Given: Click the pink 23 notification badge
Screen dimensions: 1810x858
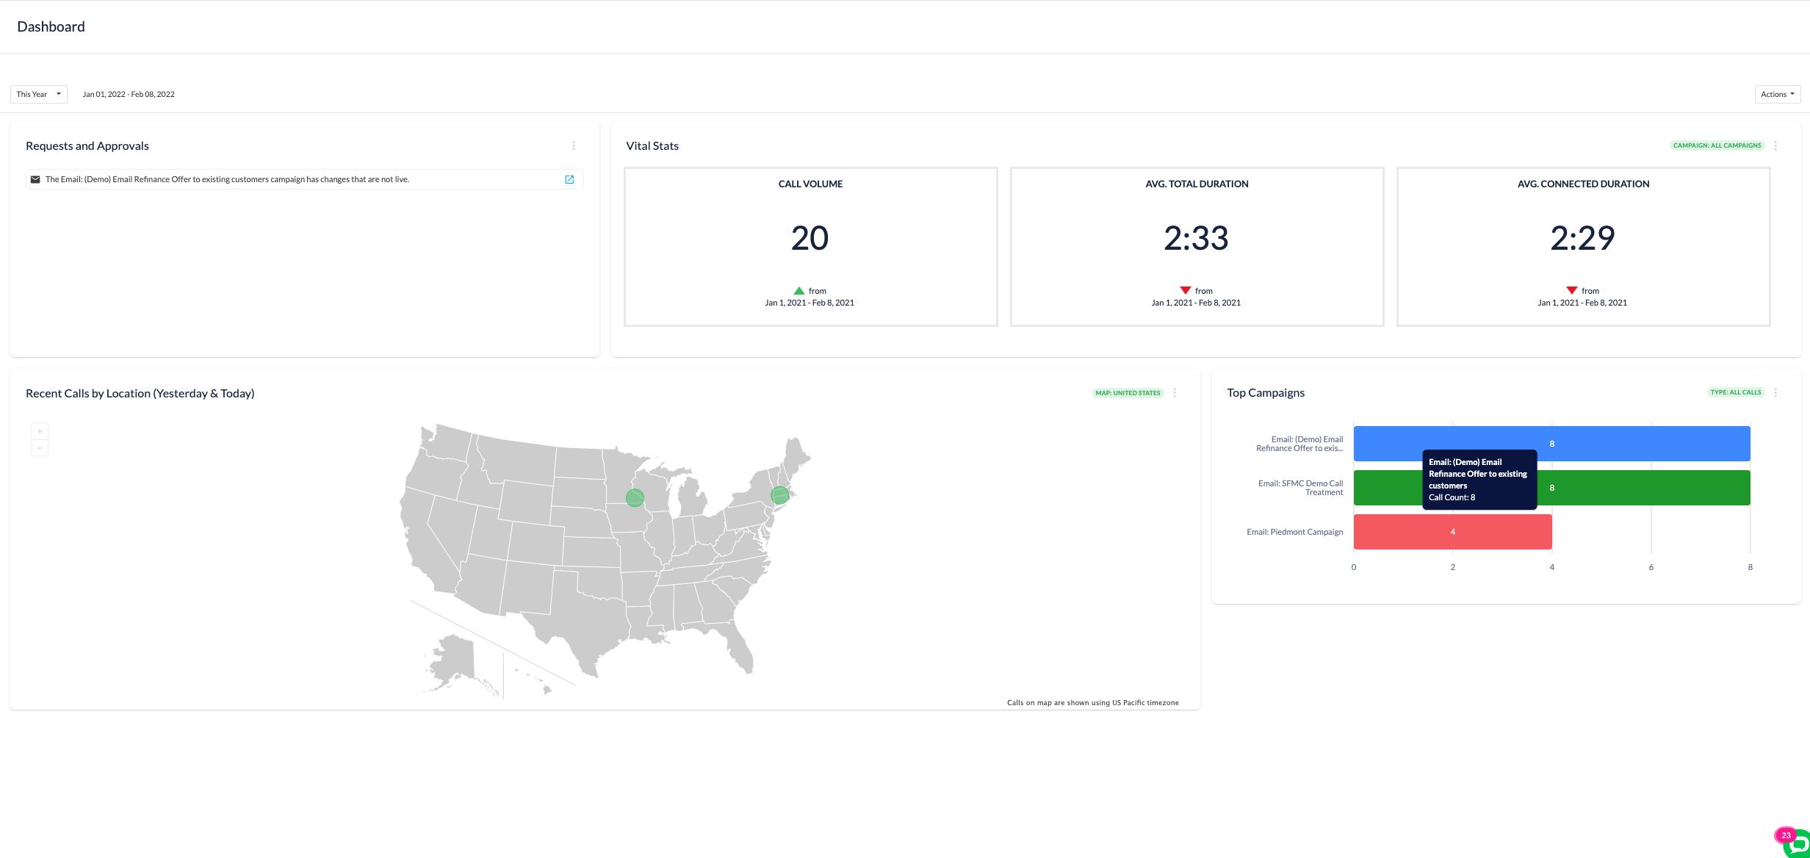Looking at the screenshot, I should pos(1786,835).
